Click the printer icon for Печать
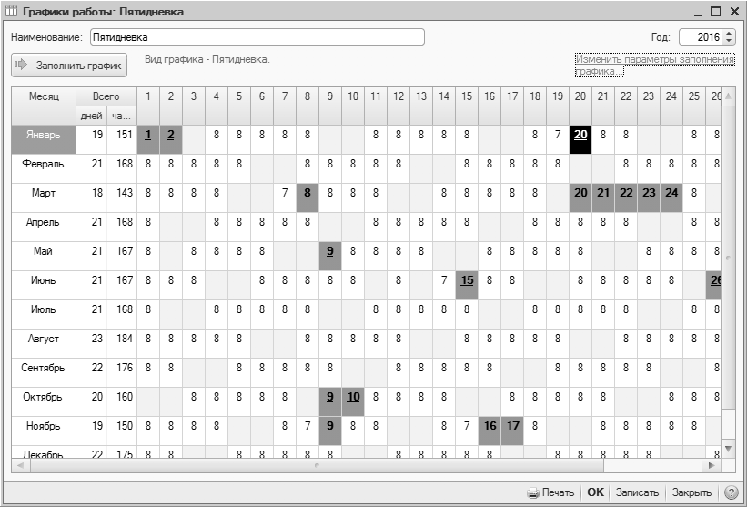The height and width of the screenshot is (507, 747). click(x=533, y=492)
